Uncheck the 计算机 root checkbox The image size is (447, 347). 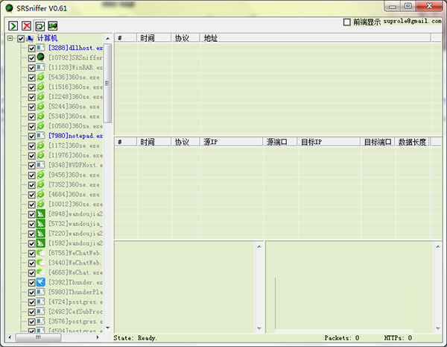click(x=21, y=39)
